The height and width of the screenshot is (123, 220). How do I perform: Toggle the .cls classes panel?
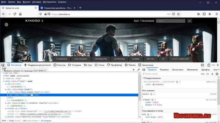pyautogui.click(x=208, y=74)
